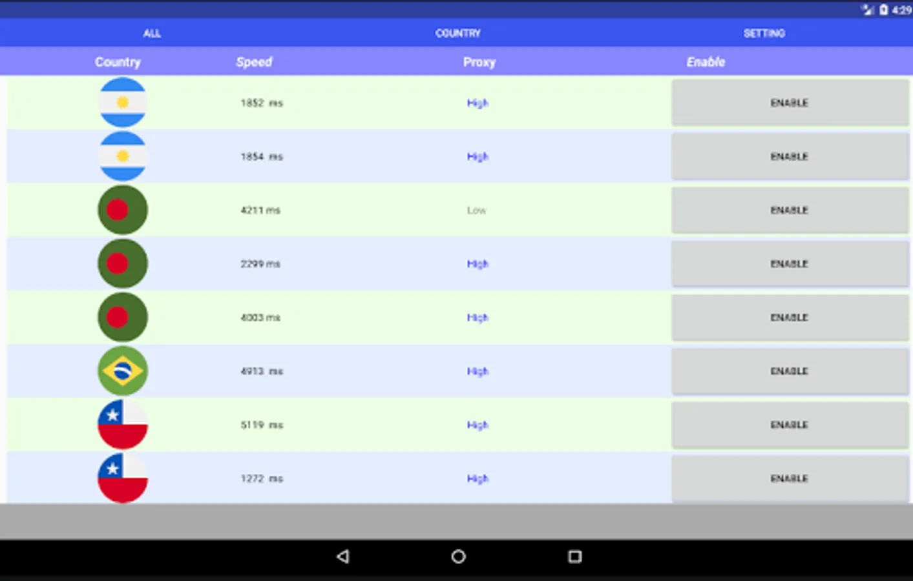Viewport: 913px width, 581px height.
Task: Click the 4211 ms speed value
Action: (x=260, y=210)
